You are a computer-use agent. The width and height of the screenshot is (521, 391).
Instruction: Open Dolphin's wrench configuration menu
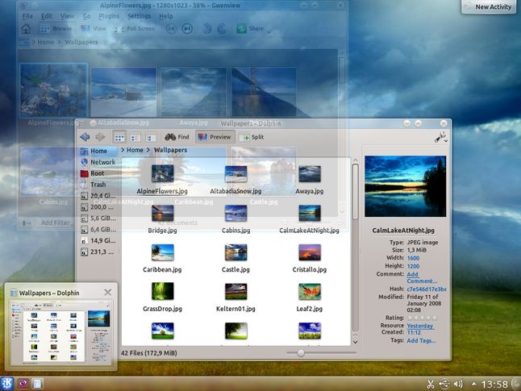click(x=441, y=137)
